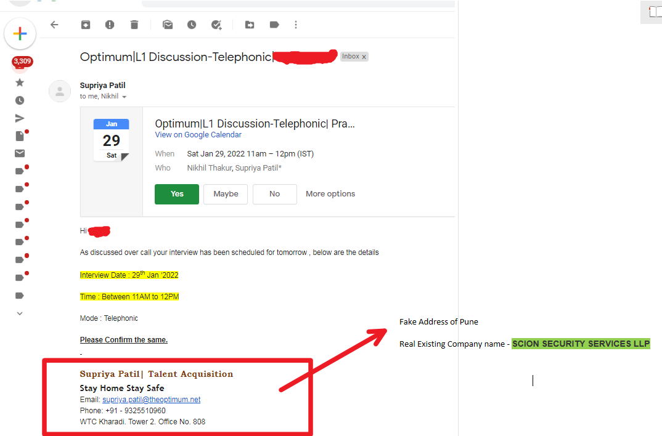This screenshot has height=436, width=662.
Task: Expand more sidebar labels with the chevron
Action: coord(20,313)
